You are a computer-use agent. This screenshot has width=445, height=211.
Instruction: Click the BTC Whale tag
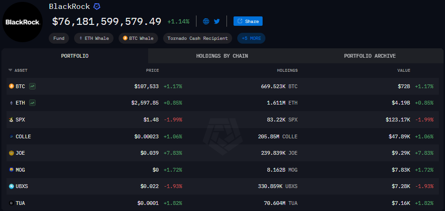pos(138,38)
